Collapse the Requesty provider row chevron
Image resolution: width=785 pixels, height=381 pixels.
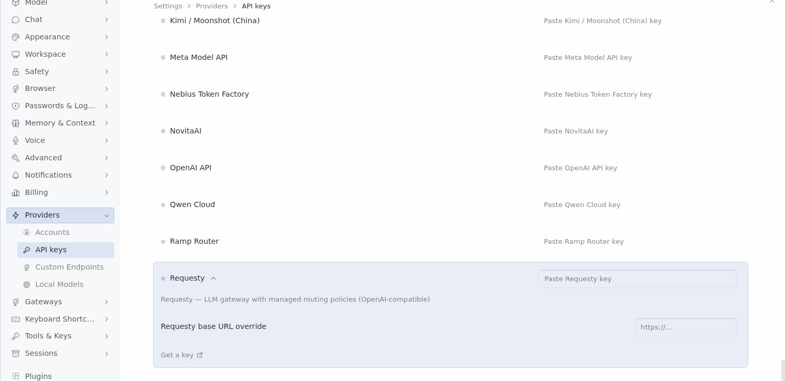213,279
